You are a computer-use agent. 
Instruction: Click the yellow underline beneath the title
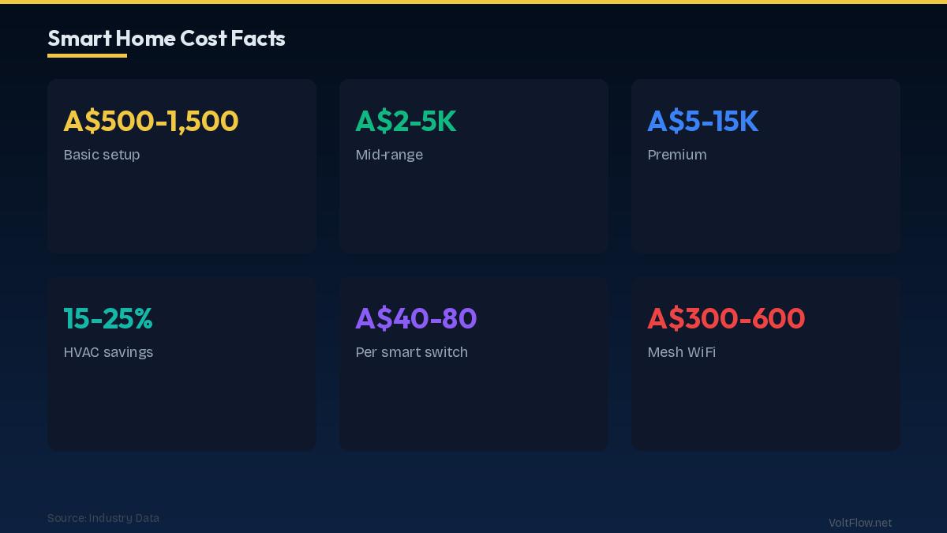[87, 55]
